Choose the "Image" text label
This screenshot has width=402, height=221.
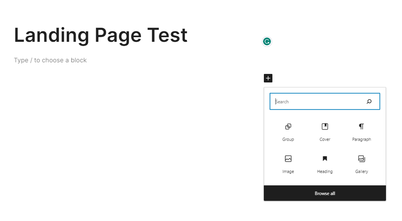pos(288,171)
